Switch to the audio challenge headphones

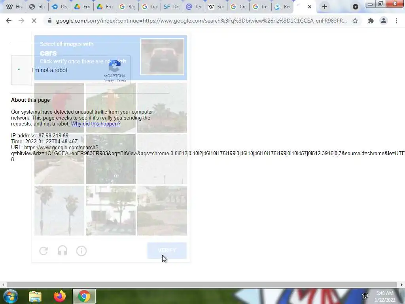coord(62,251)
